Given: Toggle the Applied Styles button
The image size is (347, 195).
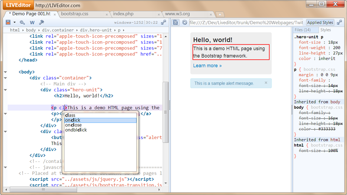Looking at the screenshot, I should pyautogui.click(x=320, y=23).
